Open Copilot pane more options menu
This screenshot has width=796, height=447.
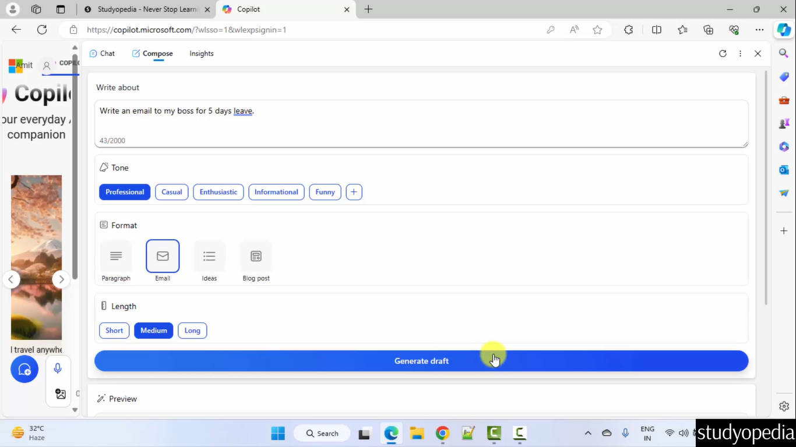click(x=740, y=54)
